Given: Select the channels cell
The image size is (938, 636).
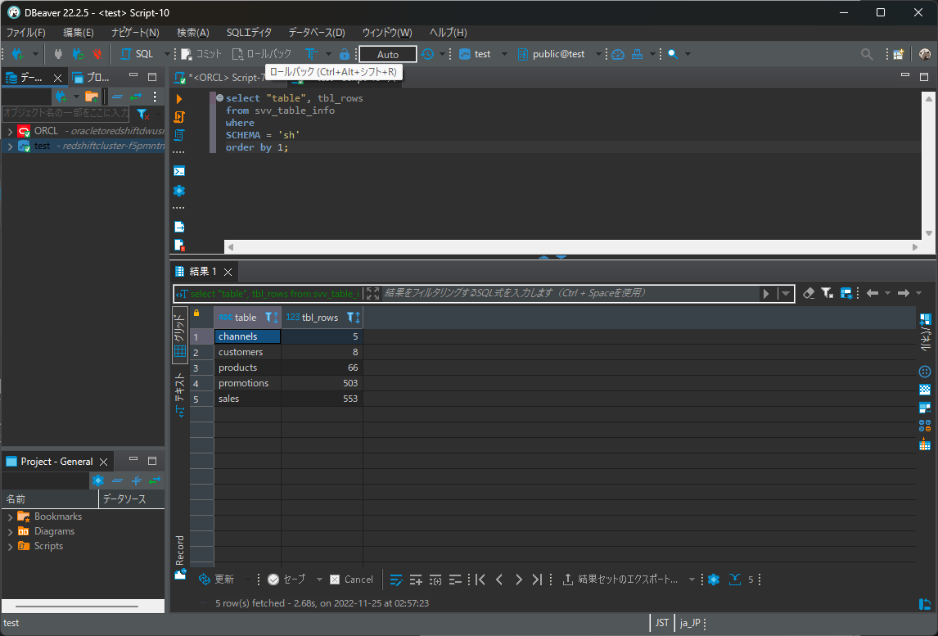Looking at the screenshot, I should click(x=248, y=336).
